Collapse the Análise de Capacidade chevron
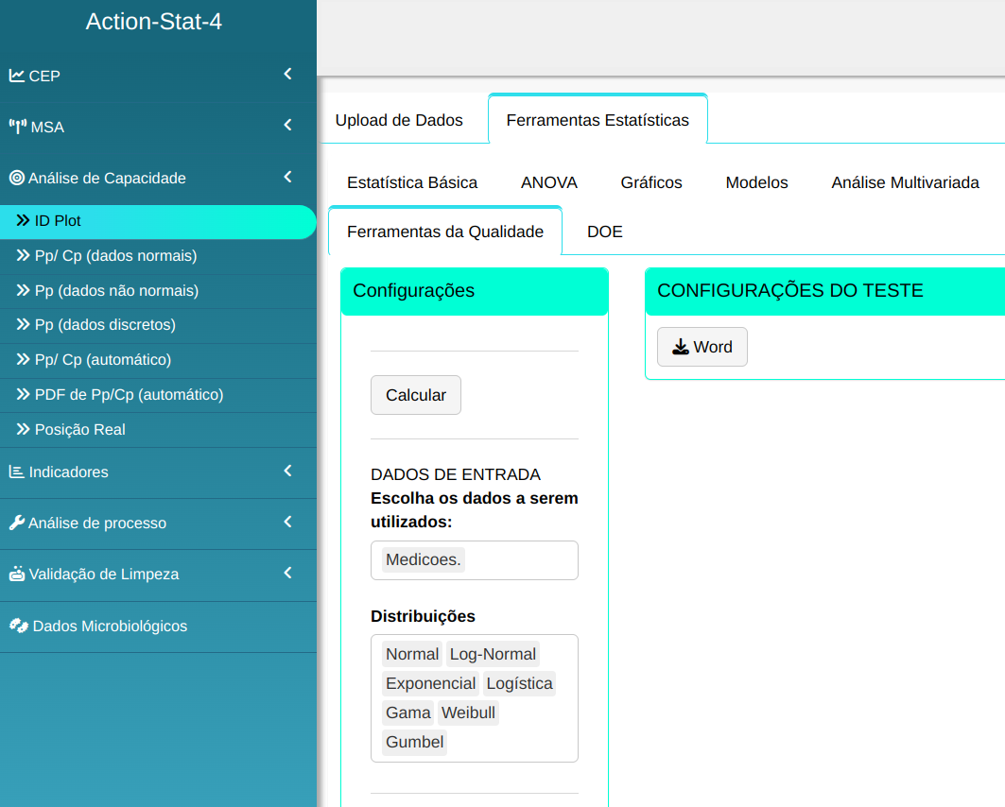 pos(287,177)
